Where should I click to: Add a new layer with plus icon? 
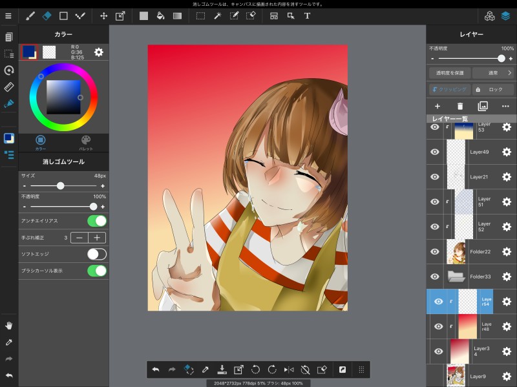[x=437, y=106]
